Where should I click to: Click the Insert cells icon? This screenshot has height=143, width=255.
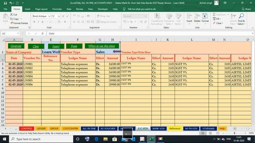pyautogui.click(x=189, y=17)
